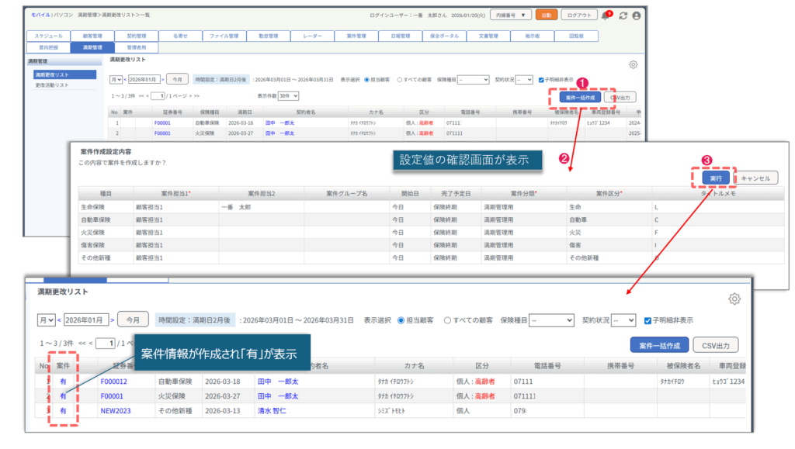Image resolution: width=795 pixels, height=449 pixels.
Task: Open the user account avatar icon
Action: (637, 16)
